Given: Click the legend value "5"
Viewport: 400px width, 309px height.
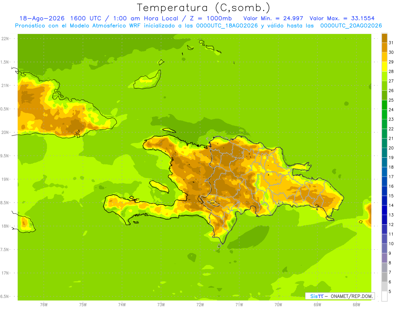Looking at the screenshot, I should point(390,292).
